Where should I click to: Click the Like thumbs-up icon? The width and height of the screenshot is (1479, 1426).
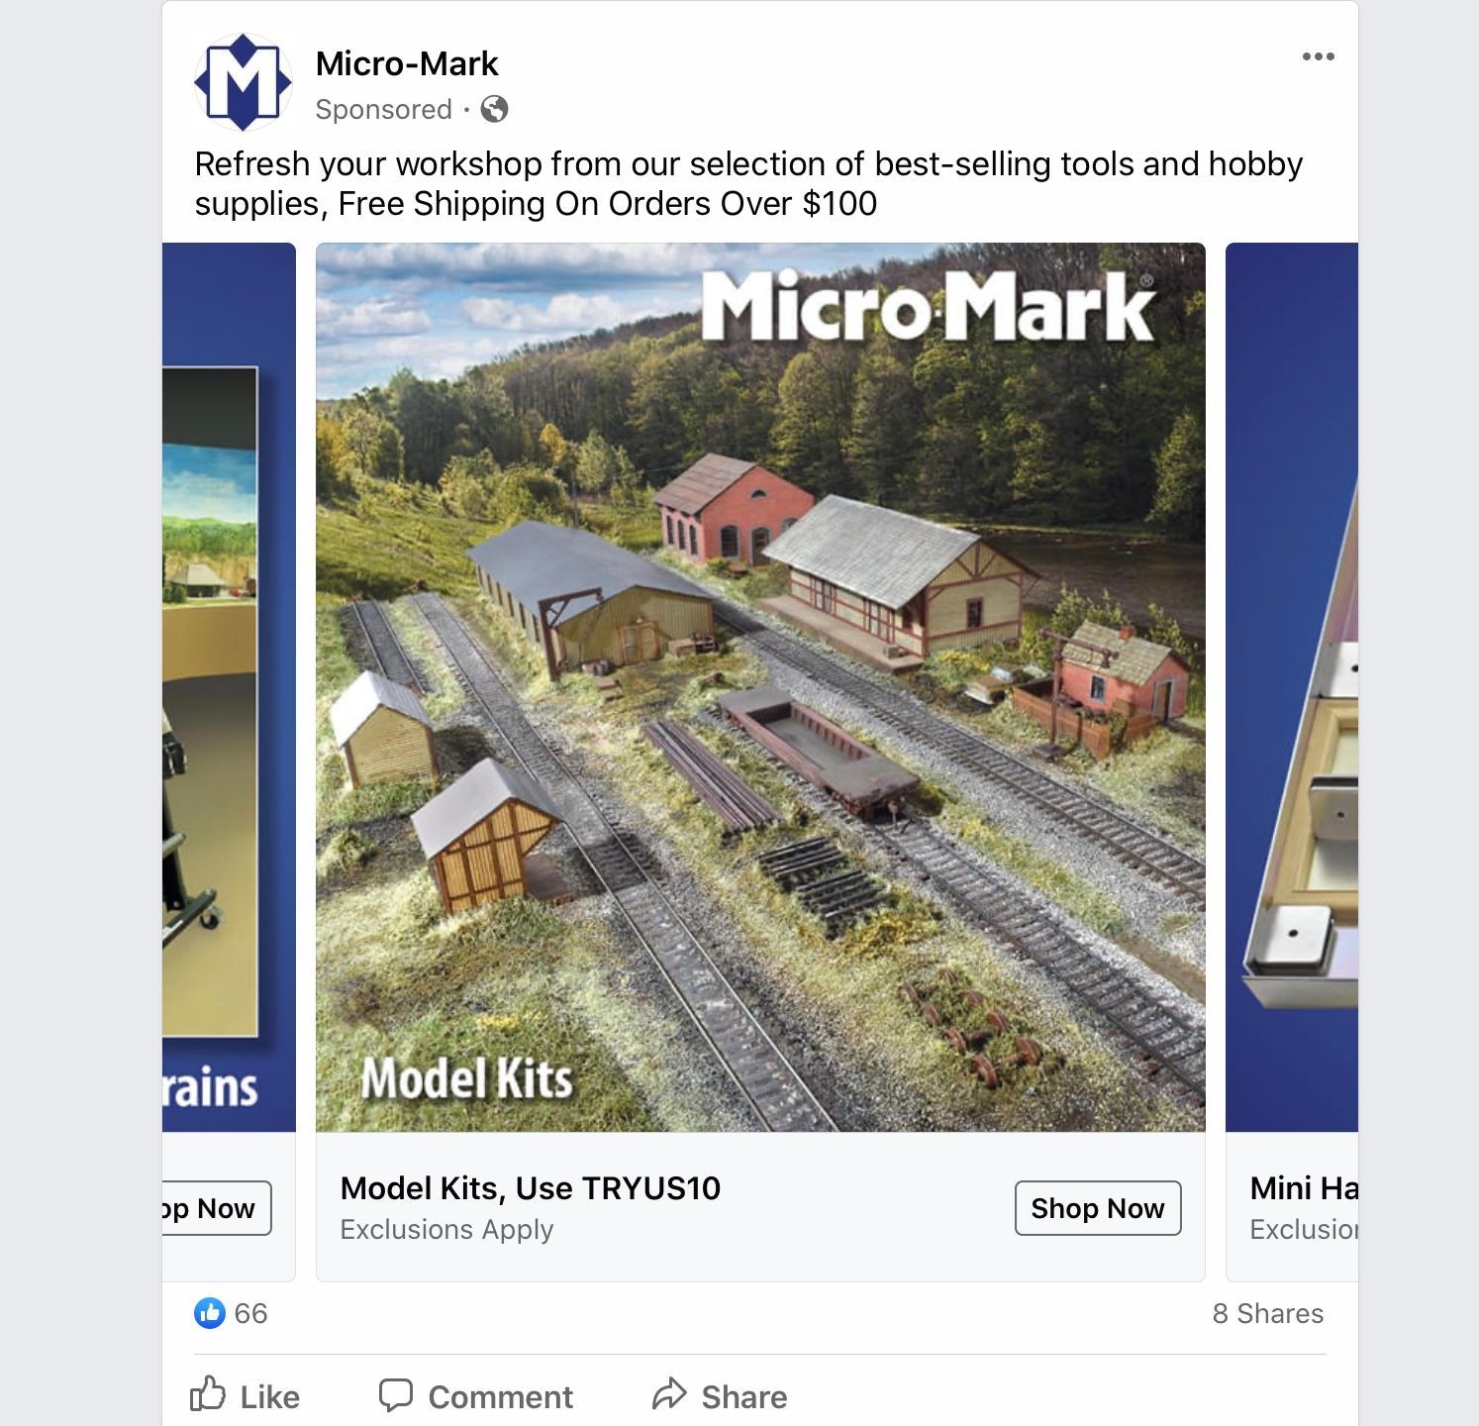(208, 1394)
